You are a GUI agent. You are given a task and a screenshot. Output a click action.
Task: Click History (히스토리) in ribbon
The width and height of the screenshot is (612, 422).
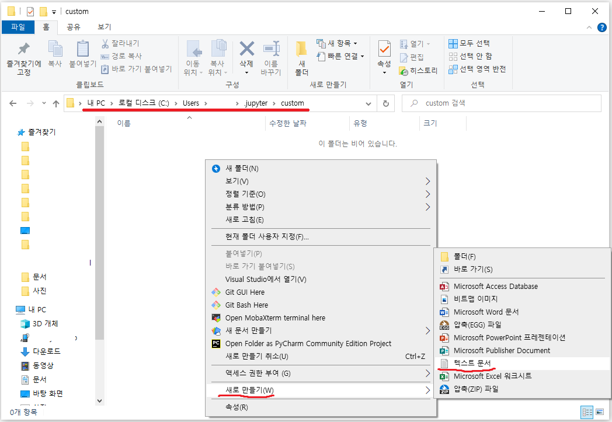(418, 71)
